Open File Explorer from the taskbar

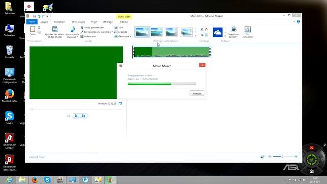pyautogui.click(x=22, y=179)
